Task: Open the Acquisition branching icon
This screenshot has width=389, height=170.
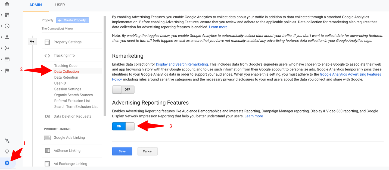Action: 7,48
